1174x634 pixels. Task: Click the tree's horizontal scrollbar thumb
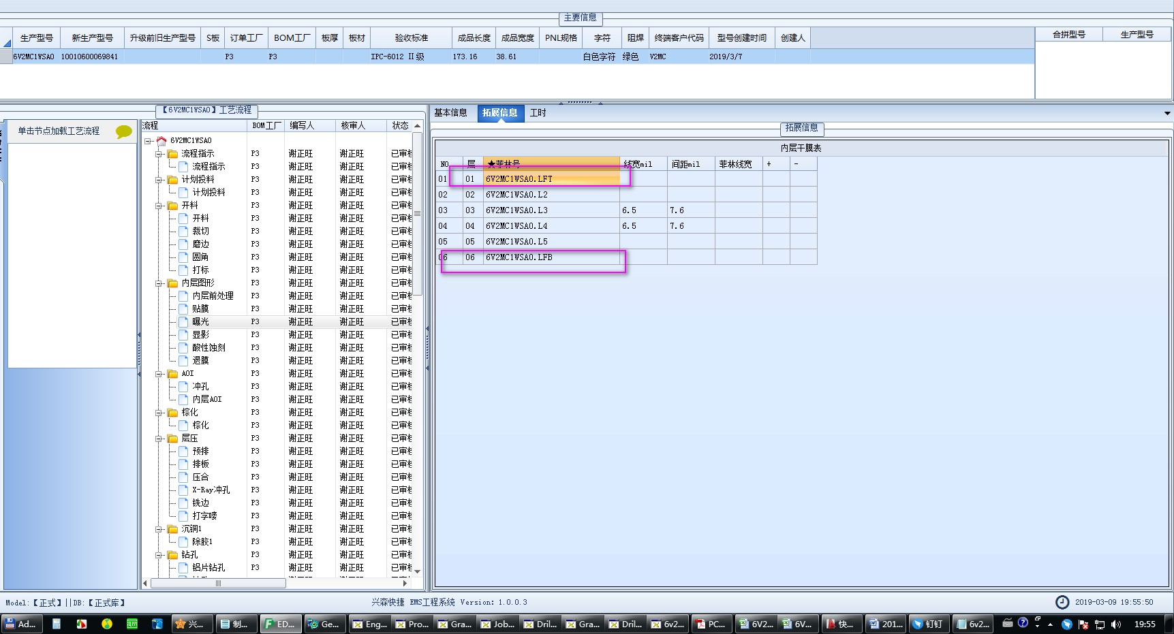point(218,584)
